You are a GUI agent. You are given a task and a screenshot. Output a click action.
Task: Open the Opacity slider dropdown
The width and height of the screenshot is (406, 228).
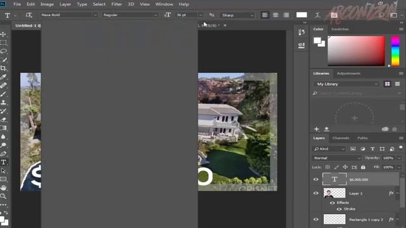tap(399, 158)
